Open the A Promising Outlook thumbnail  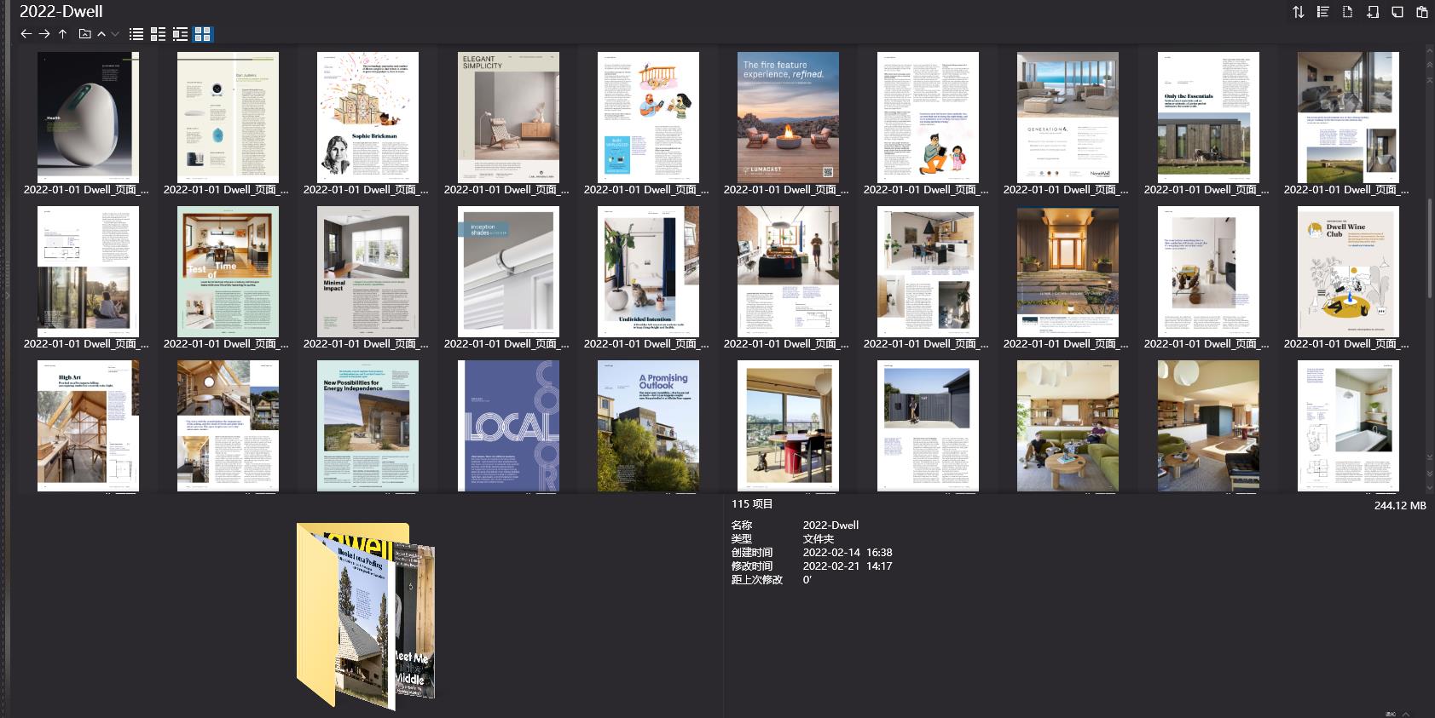(648, 426)
